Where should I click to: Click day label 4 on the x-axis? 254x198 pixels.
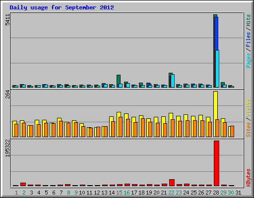tap(39, 193)
